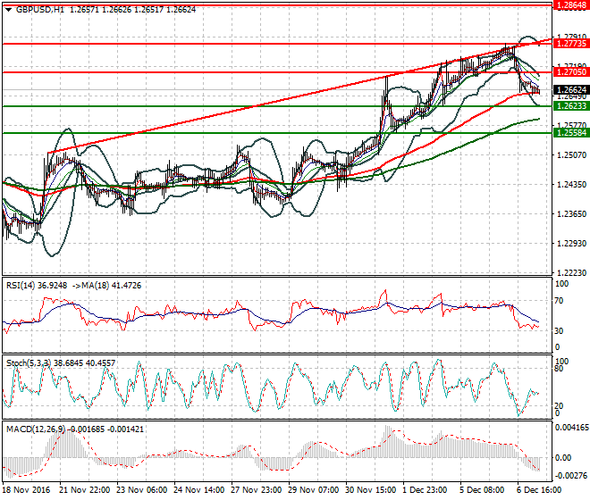Click the 29 Nov 07:00 time label
This screenshot has height=500, width=590.
314,490
